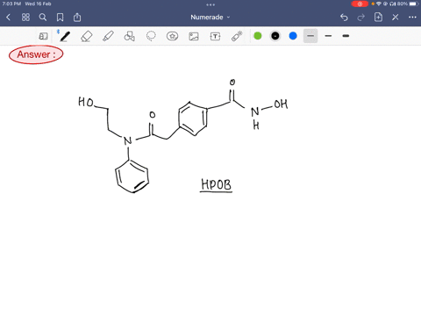Choose the green pen color

tap(258, 36)
